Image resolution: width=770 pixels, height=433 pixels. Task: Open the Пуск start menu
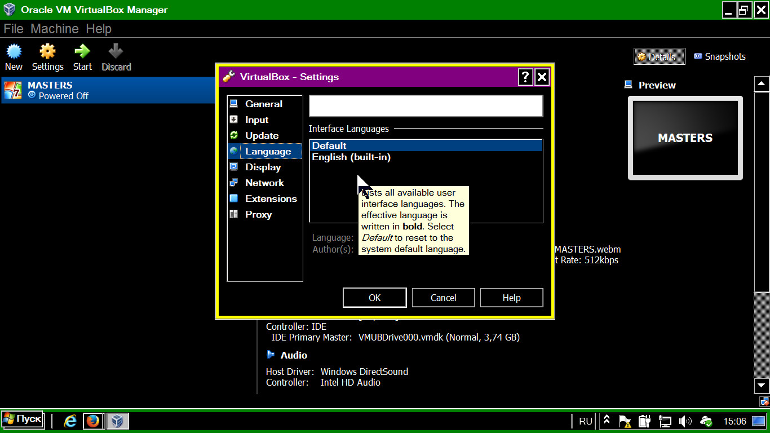coord(23,419)
